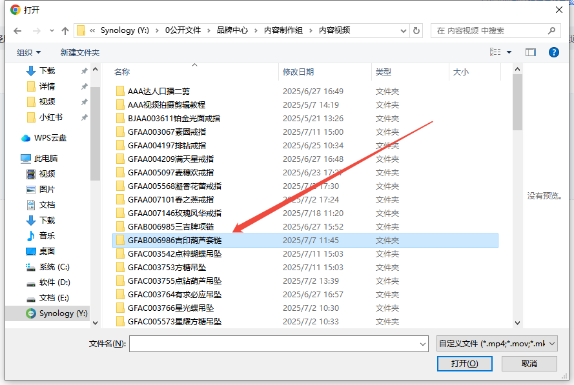Toggle the preview pane icon
Image resolution: width=574 pixels, height=385 pixels.
pos(531,52)
